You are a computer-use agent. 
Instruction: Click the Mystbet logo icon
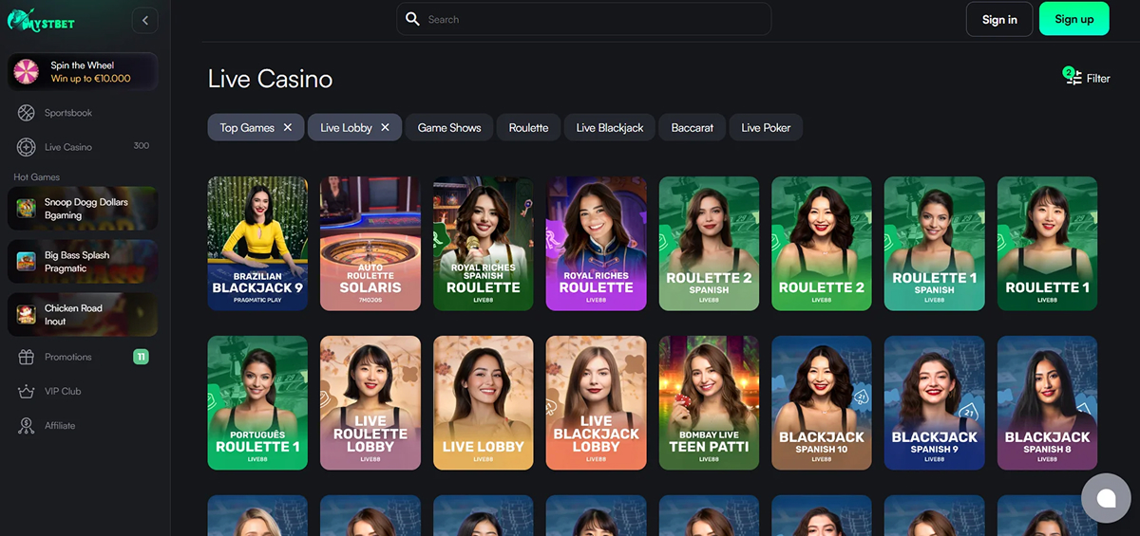(19, 18)
